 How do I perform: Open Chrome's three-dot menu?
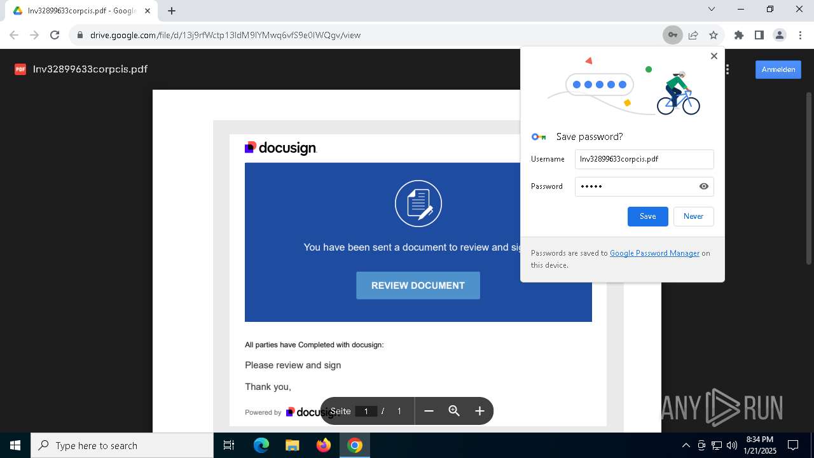tap(799, 35)
